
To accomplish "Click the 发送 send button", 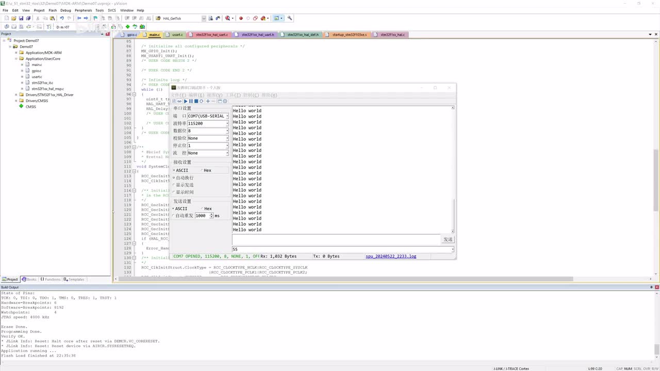I will pyautogui.click(x=448, y=240).
